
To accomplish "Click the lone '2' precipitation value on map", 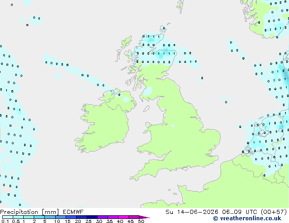I will pos(283,71).
